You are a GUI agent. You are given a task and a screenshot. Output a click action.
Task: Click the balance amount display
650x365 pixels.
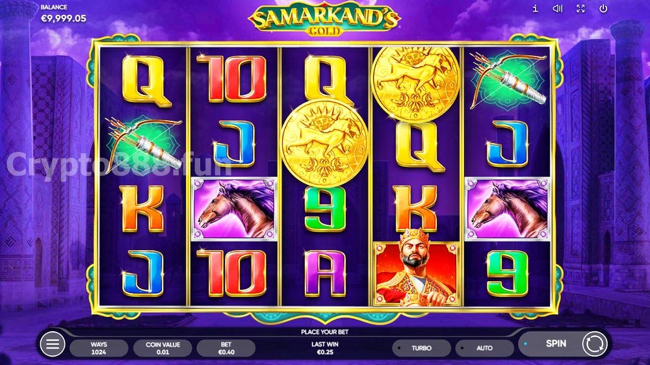(x=64, y=18)
